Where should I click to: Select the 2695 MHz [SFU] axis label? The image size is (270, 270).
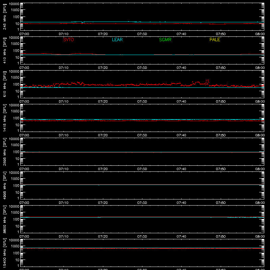[4, 152]
